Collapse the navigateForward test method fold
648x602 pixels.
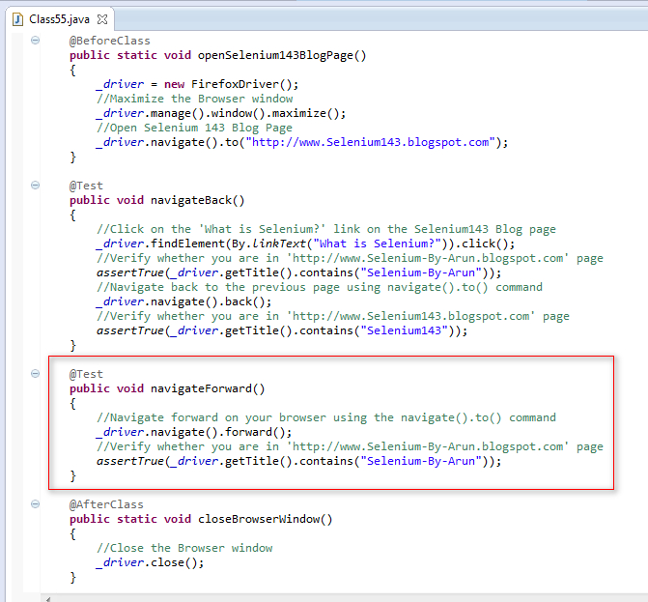point(35,373)
